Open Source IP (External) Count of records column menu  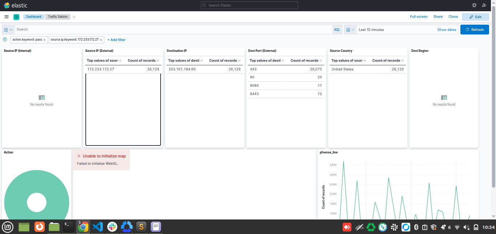(x=143, y=61)
